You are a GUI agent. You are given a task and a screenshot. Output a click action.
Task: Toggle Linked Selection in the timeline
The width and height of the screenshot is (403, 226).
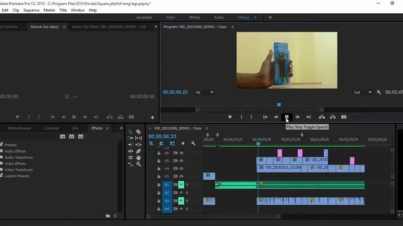click(172, 144)
